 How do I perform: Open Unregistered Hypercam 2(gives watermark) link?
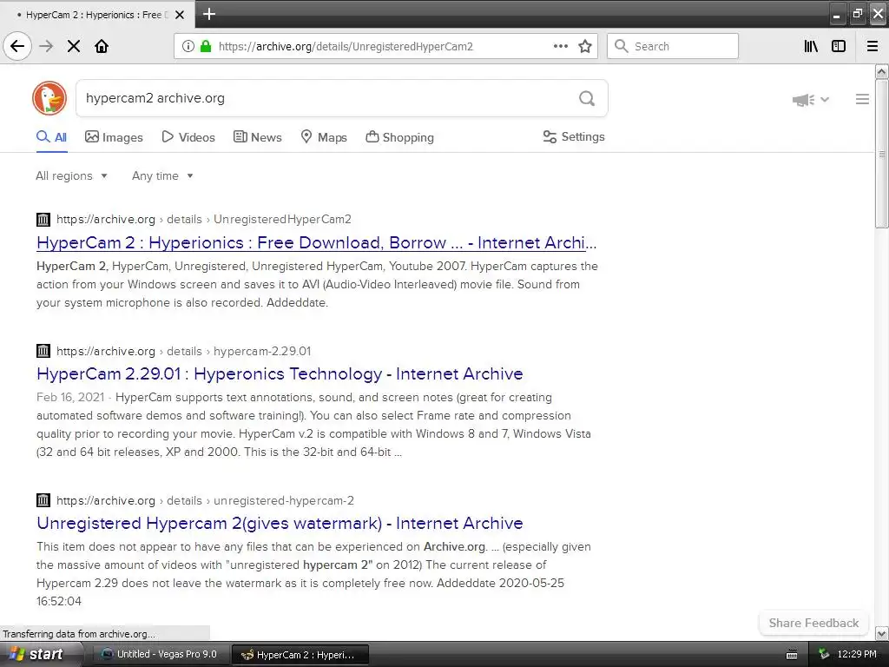(x=280, y=523)
